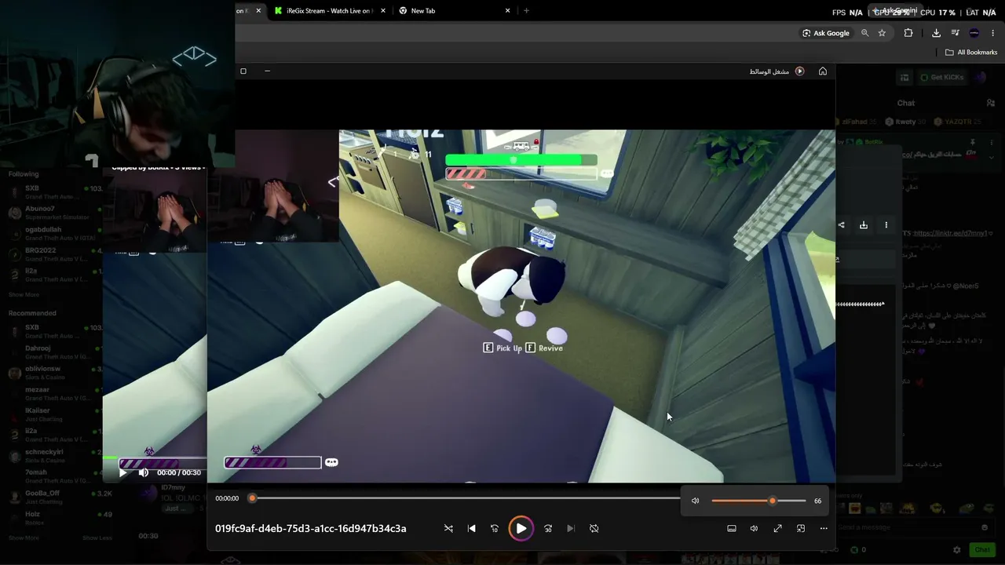1005x565 pixels.
Task: Open oblivionsw channel in Recommended
Action: coord(55,373)
